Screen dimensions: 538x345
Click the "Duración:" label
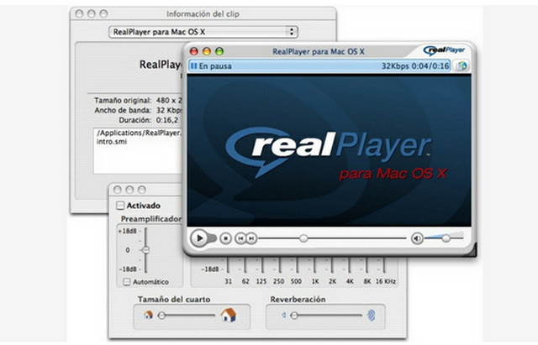tap(134, 120)
